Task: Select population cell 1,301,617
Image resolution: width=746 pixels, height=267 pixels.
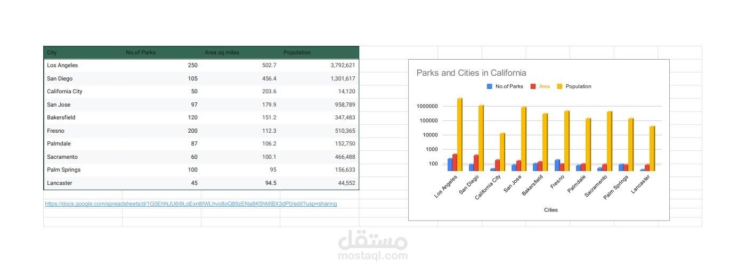Action: coord(343,78)
